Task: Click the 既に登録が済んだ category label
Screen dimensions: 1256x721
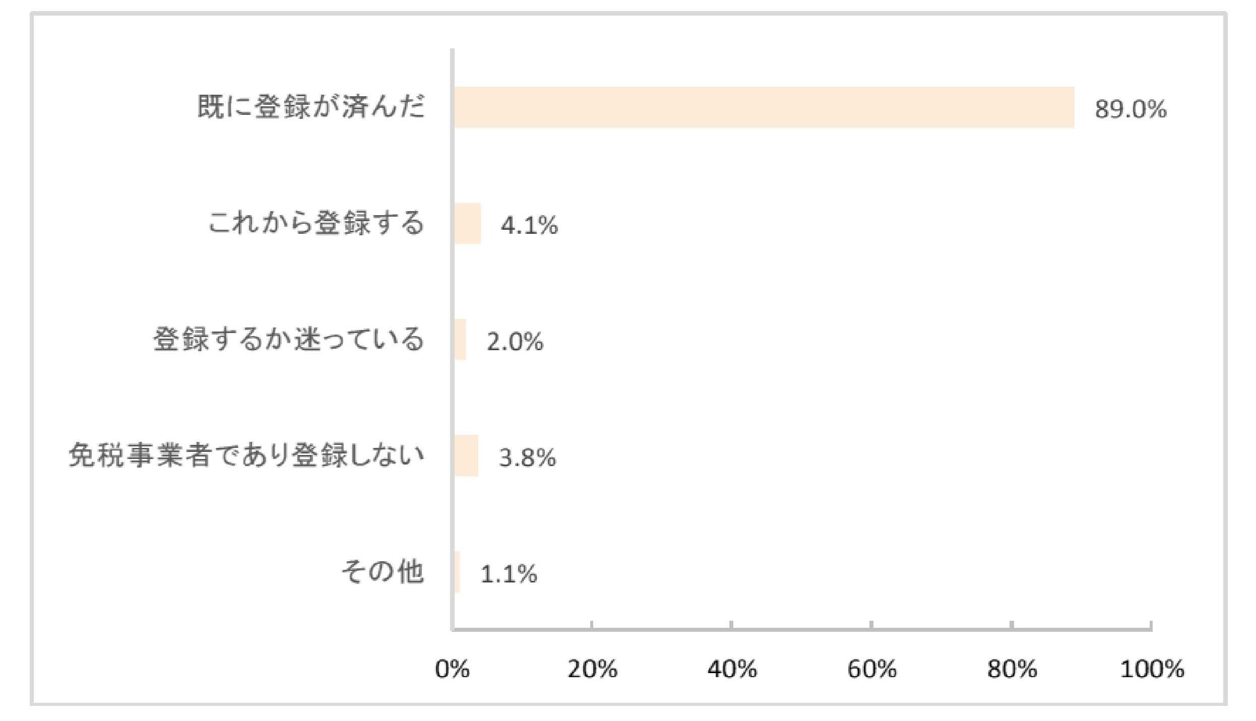Action: (311, 107)
